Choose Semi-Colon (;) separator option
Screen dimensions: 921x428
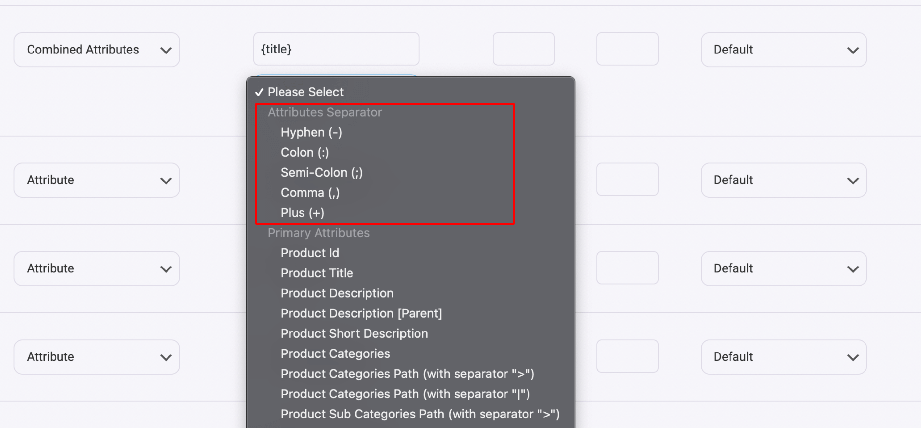click(x=322, y=173)
